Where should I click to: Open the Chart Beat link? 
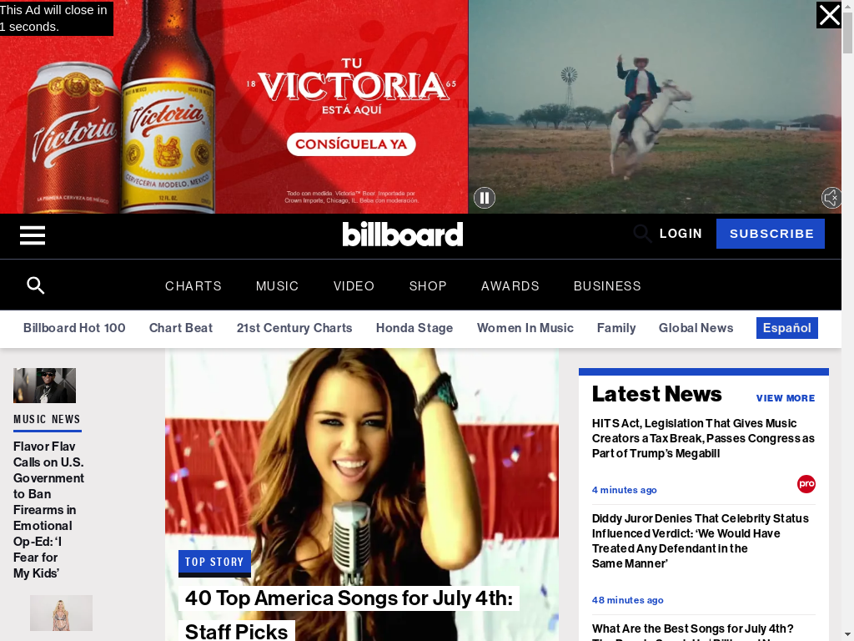(181, 328)
